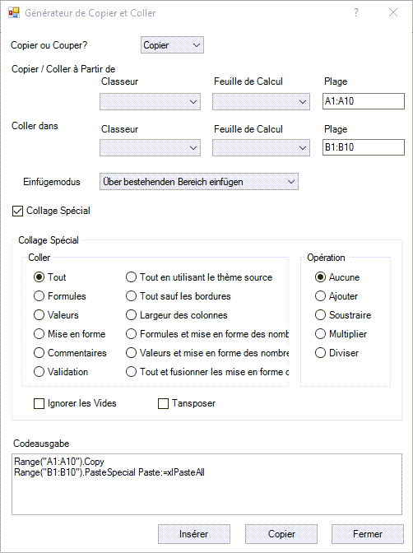Select Soustraire operation radio button
413x553 pixels.
click(320, 315)
